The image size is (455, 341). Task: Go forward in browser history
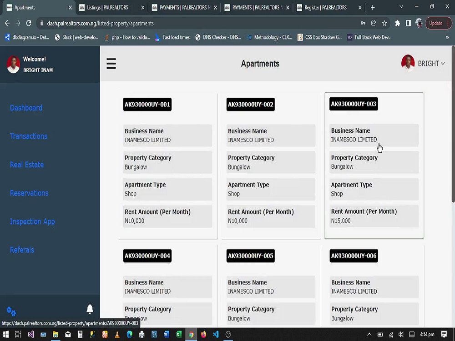(x=18, y=23)
